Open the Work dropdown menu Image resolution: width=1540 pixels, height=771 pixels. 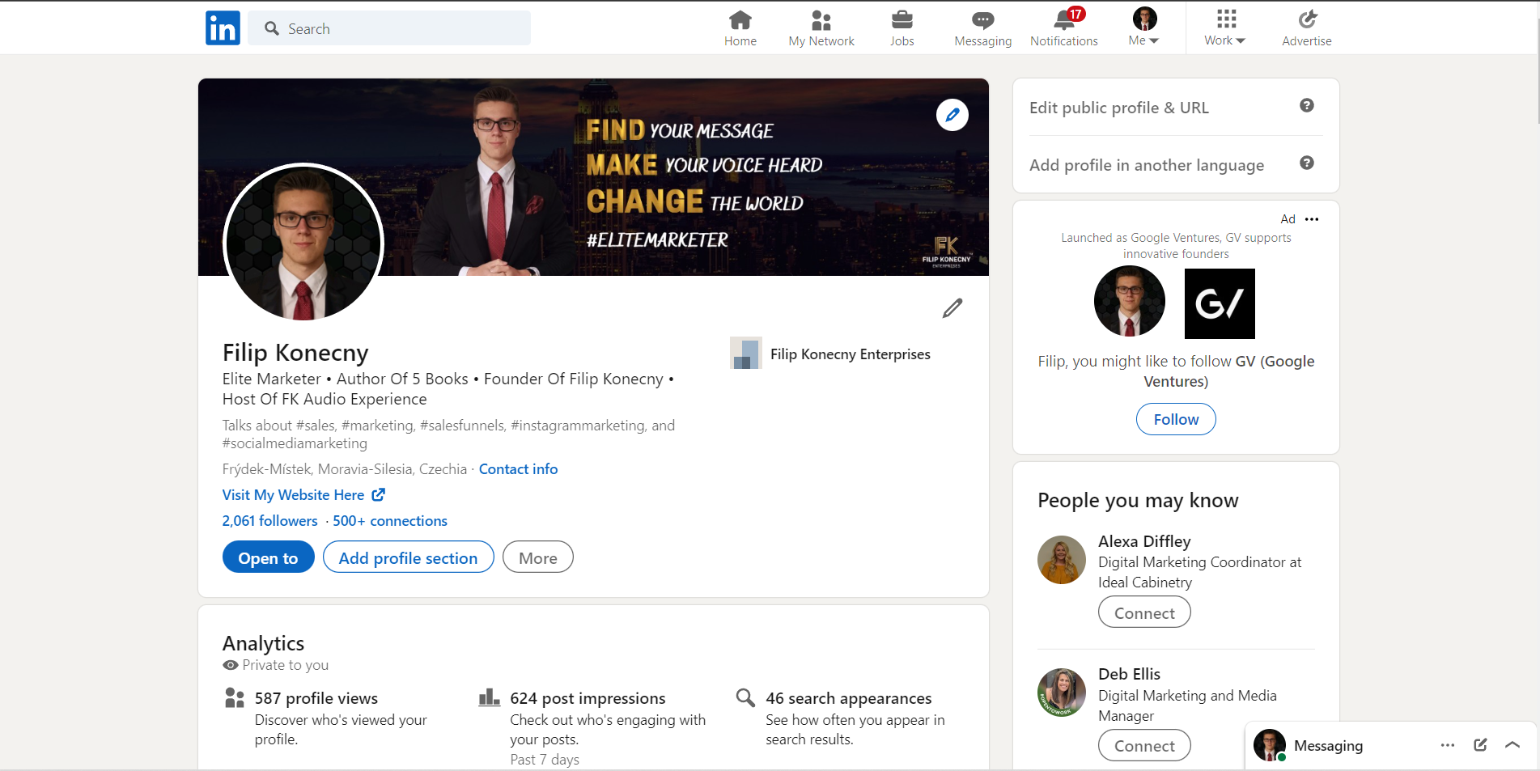[x=1224, y=27]
